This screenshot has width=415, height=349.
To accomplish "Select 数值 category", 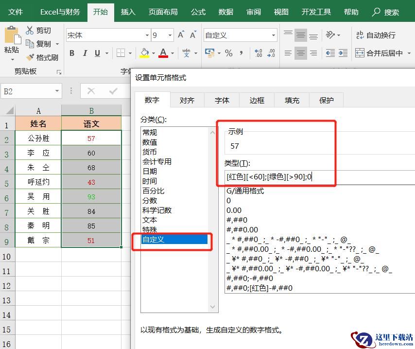I will [x=174, y=142].
